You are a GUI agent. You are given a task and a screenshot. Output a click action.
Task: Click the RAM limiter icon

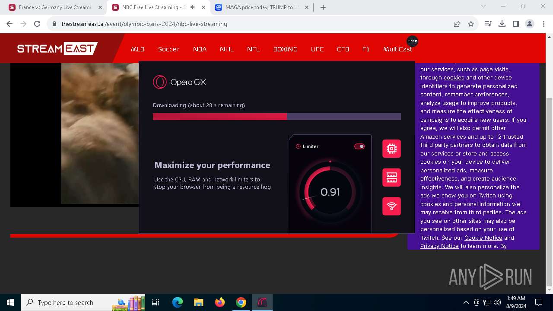391,178
